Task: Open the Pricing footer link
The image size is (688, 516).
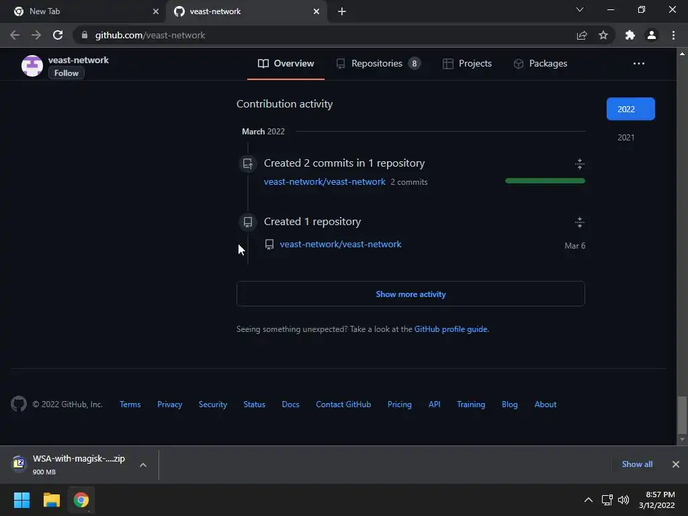Action: tap(399, 404)
